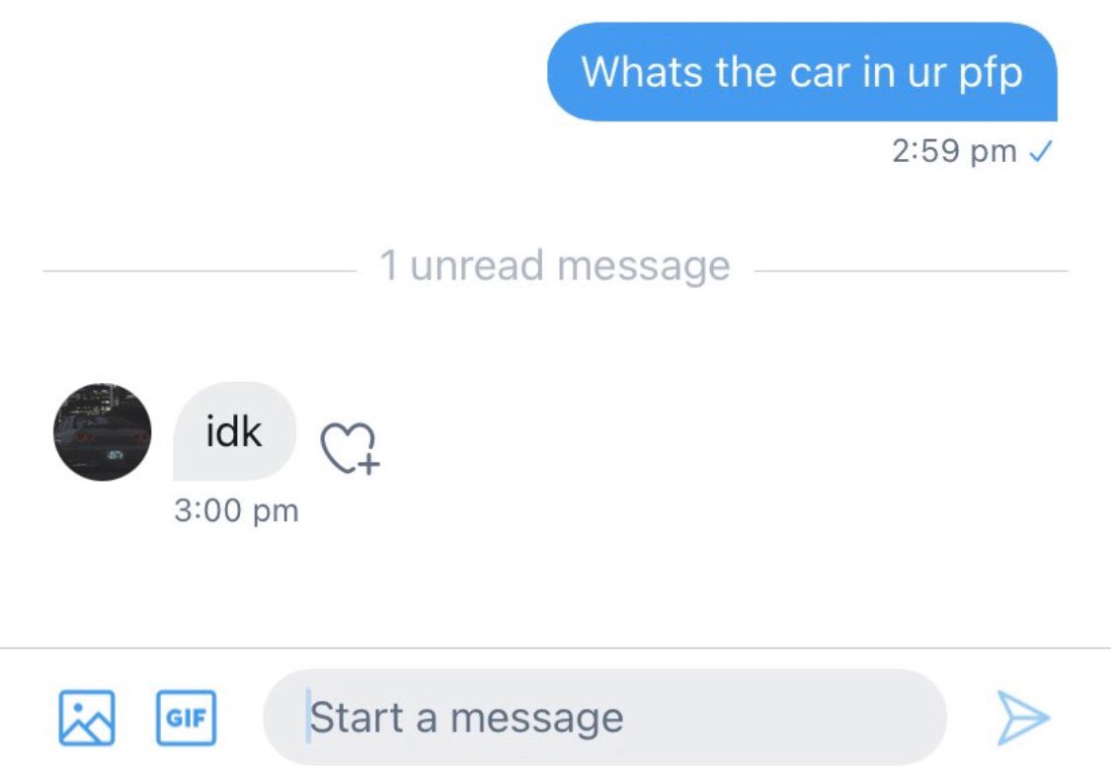
Task: Select the "idk" reply bubble
Action: click(234, 432)
